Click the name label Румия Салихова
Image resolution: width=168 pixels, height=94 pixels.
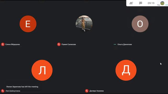click(69, 44)
